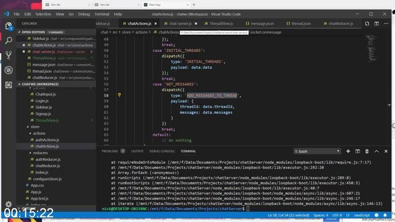Change encoding via UTF-8 status item
Screen dimensions: 395x222
click(337, 215)
